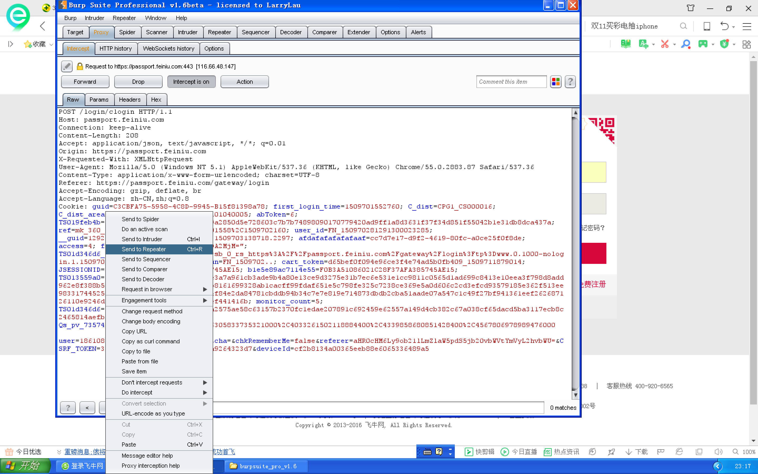The image size is (758, 474).
Task: Open dropdown arrow next to shield wallet icon
Action: (734, 45)
